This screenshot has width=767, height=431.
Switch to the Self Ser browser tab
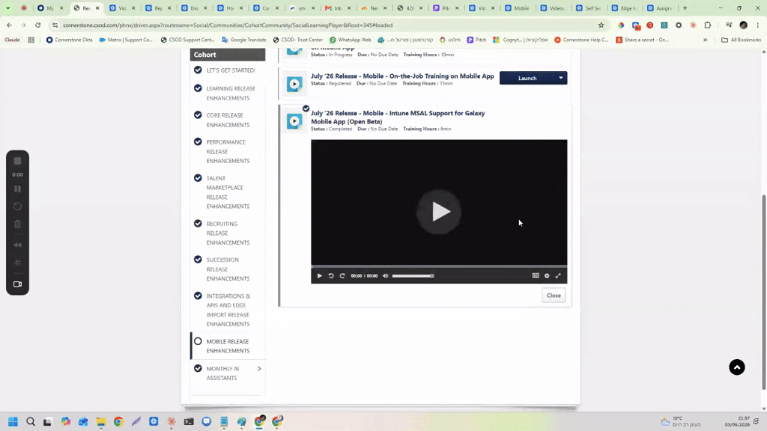[x=589, y=8]
